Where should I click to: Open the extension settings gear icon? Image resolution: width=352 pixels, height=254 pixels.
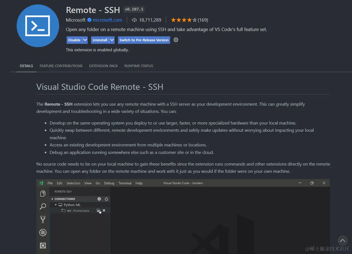coord(176,40)
